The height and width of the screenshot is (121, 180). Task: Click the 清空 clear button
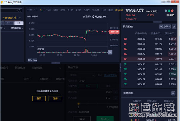click(82, 119)
